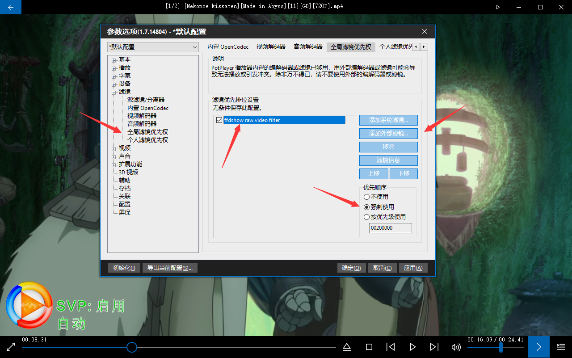Play the video from bottom bar
The image size is (572, 358).
tap(412, 347)
